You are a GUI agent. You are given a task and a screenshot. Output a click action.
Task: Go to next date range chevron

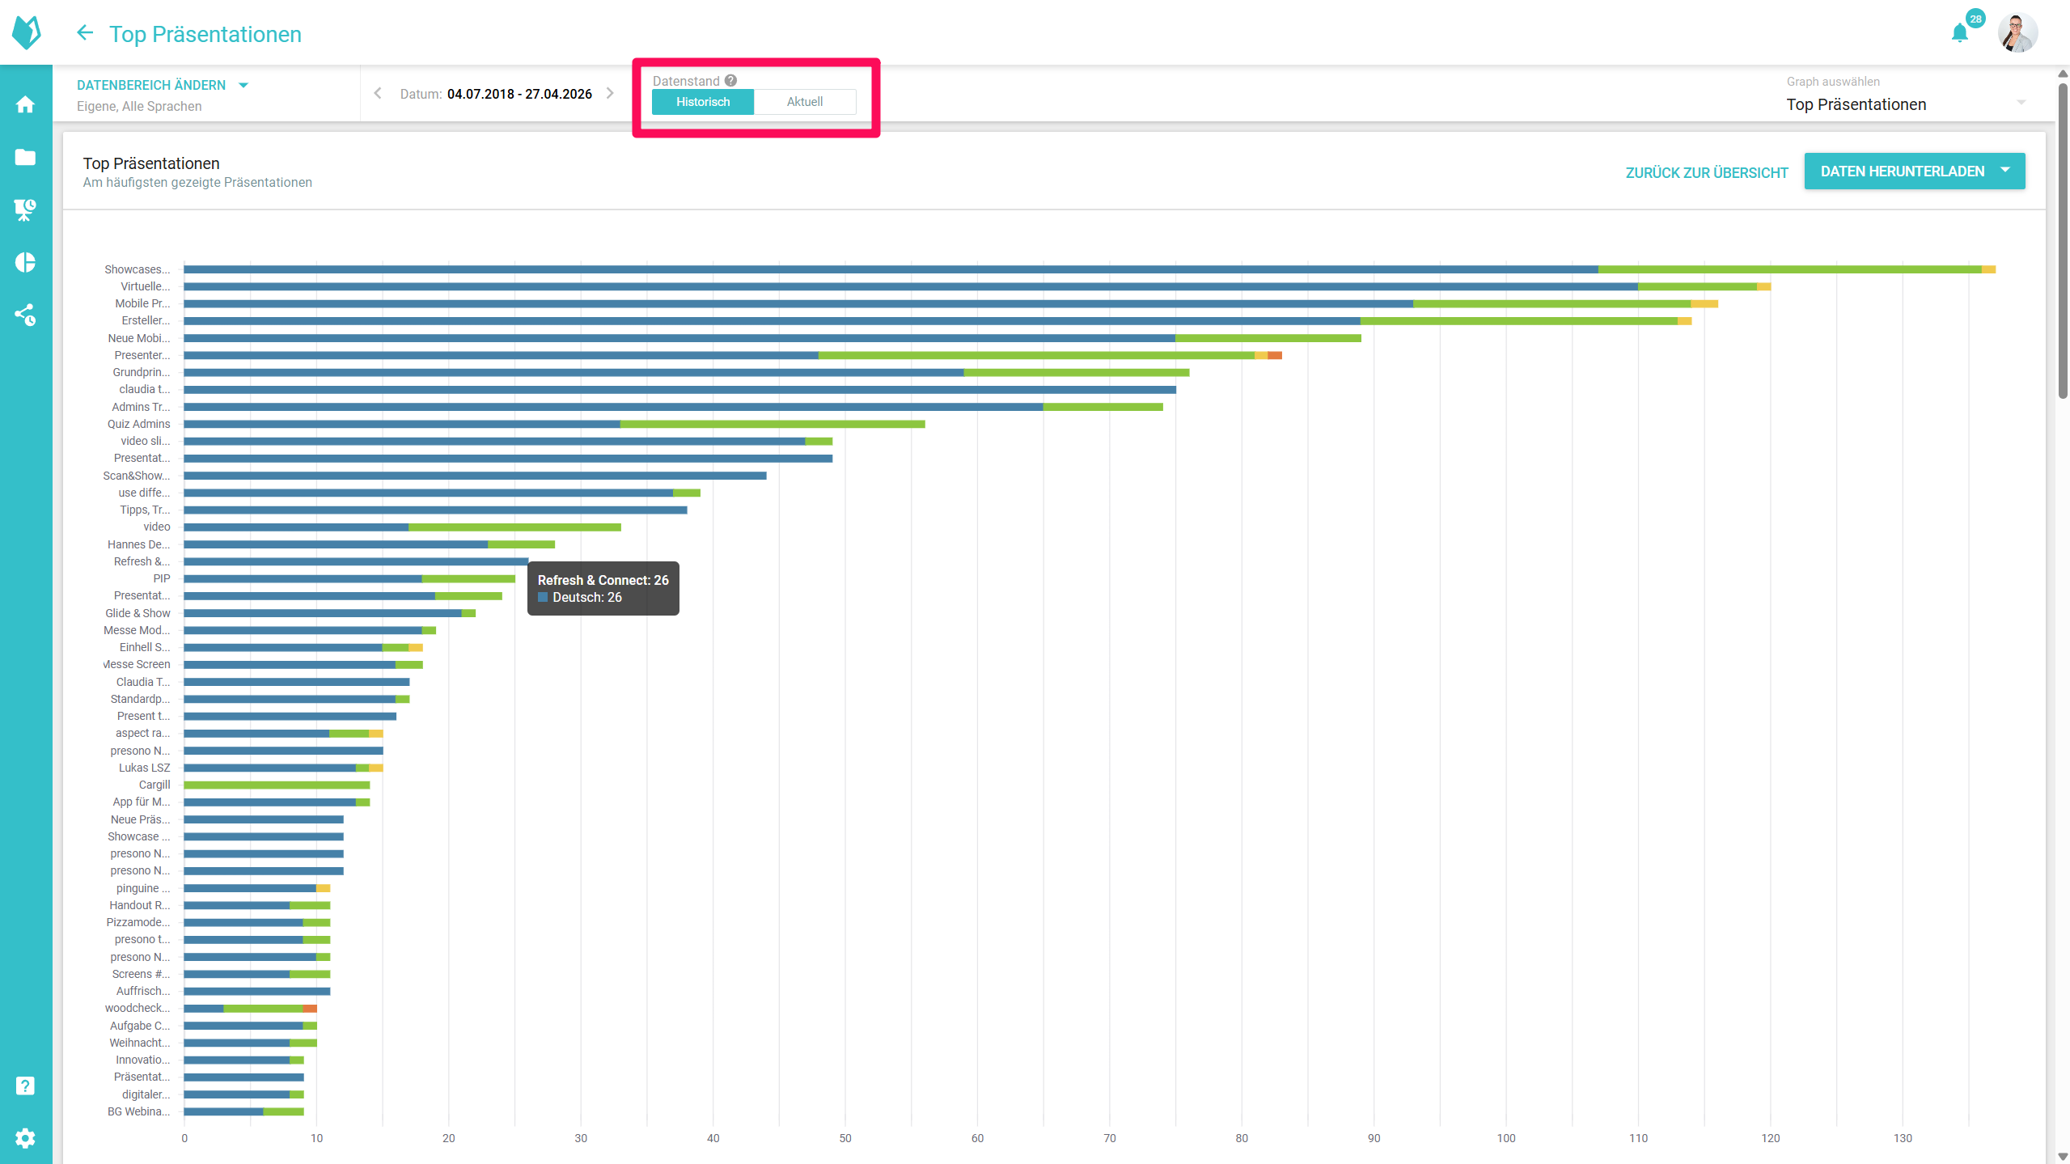coord(610,94)
